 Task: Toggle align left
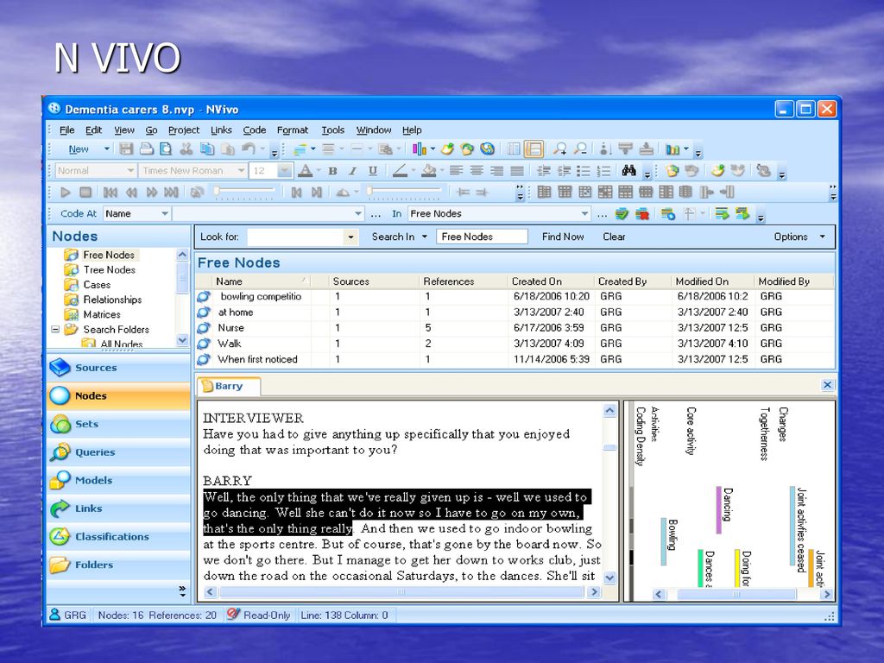click(456, 171)
